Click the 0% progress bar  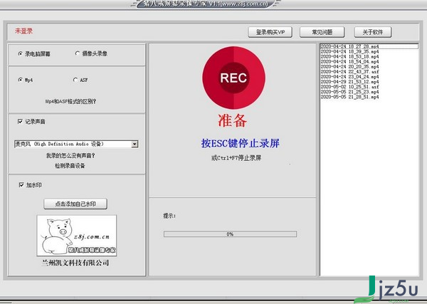[x=230, y=234]
